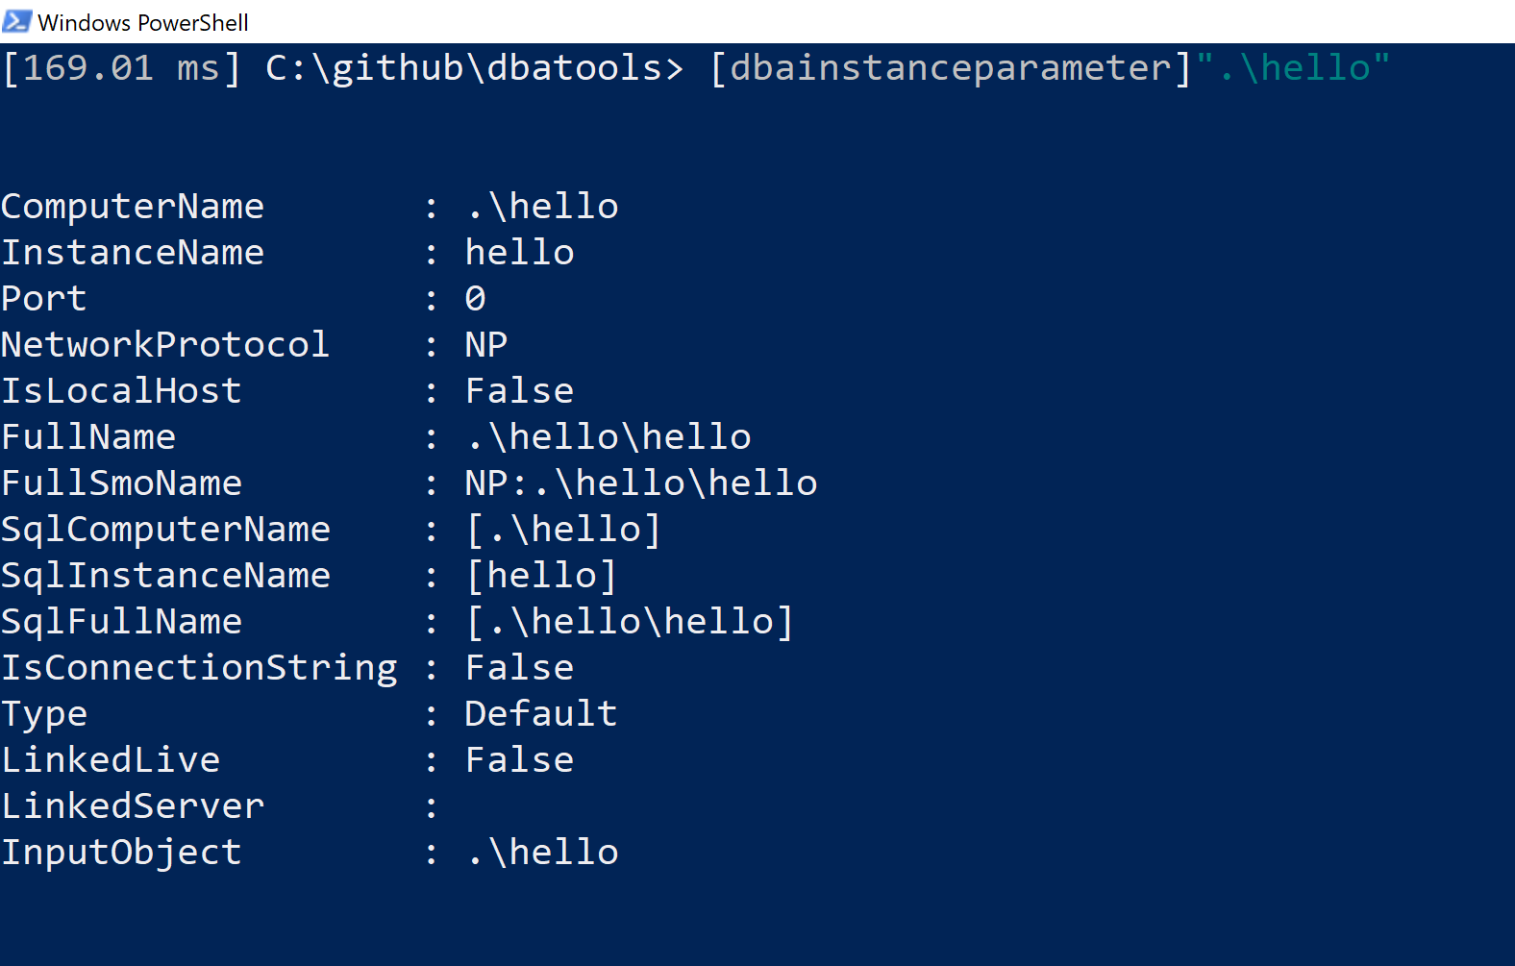This screenshot has height=966, width=1515.
Task: Select the FullSmoName value NP:.\hello\hello
Action: point(640,482)
